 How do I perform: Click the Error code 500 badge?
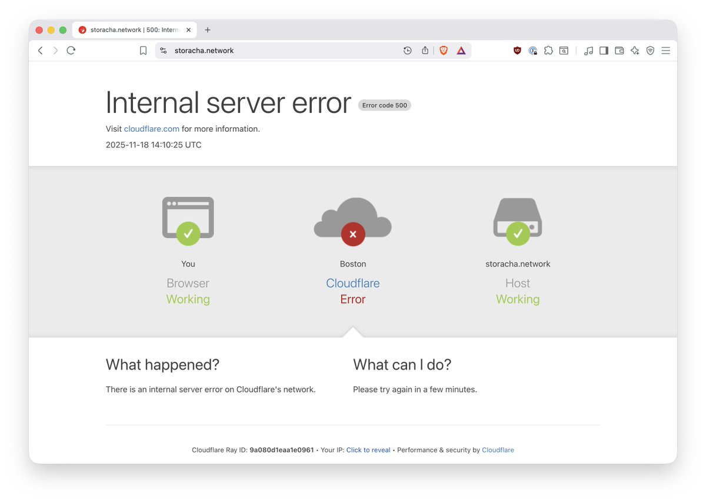point(385,105)
